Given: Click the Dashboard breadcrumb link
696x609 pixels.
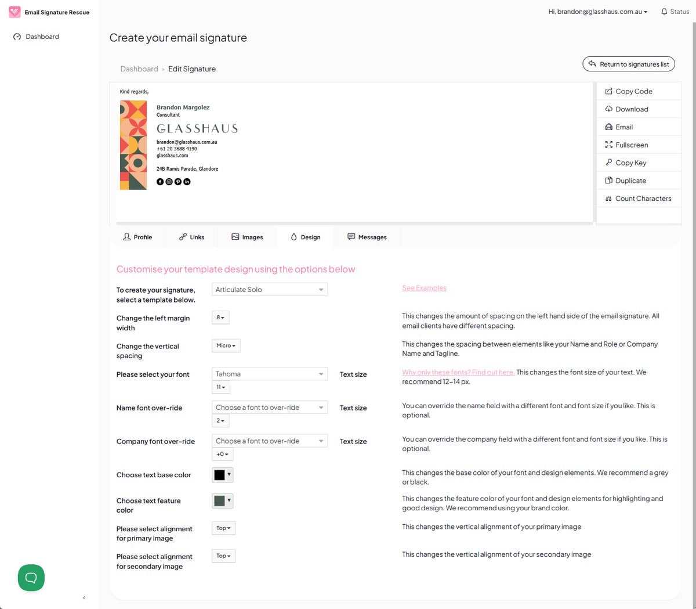Looking at the screenshot, I should coord(139,69).
